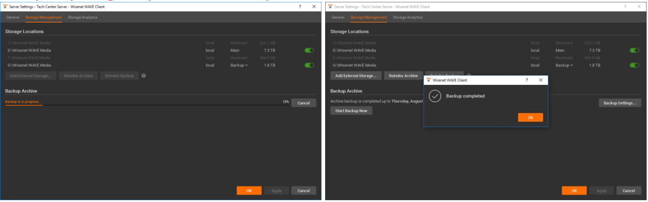Open Storage Analytics tab in backup-in-progress window

82,17
